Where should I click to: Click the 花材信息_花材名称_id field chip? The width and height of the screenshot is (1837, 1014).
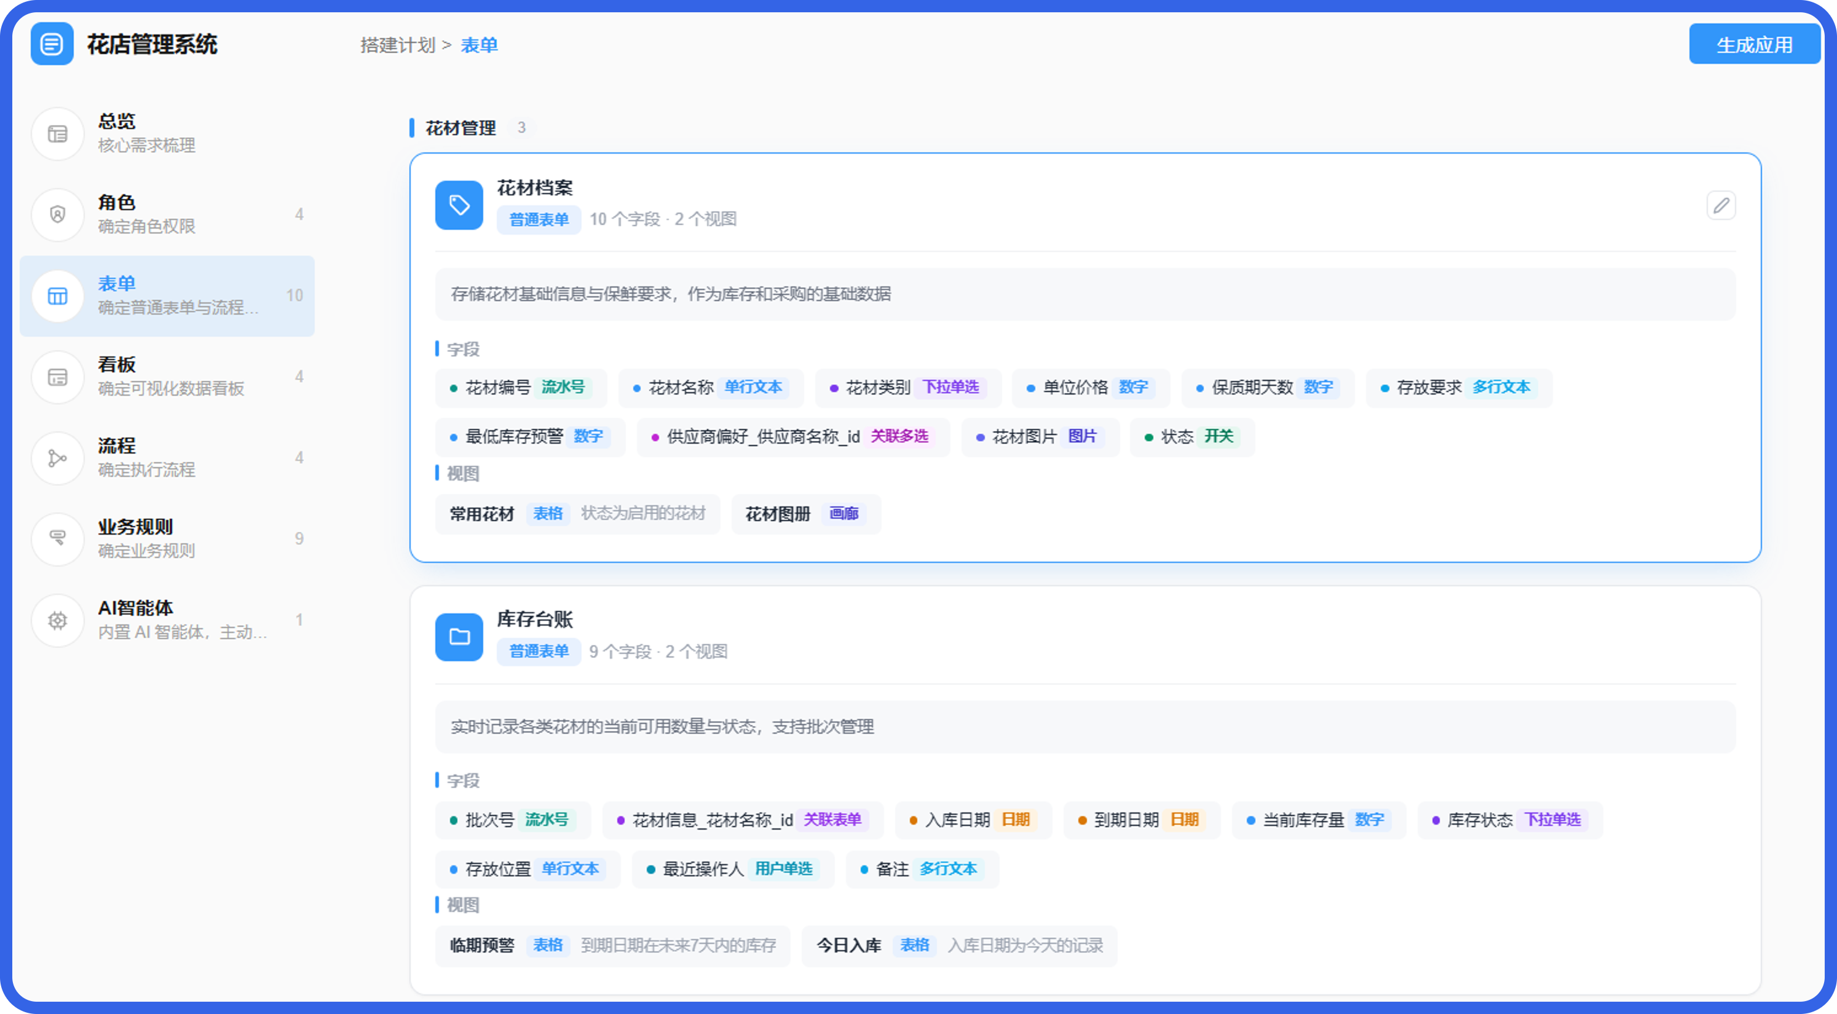coord(743,819)
